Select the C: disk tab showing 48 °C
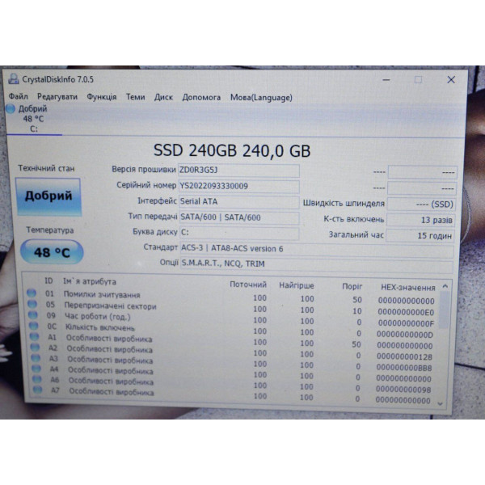Screen dimensions: 485x485 (x=34, y=119)
